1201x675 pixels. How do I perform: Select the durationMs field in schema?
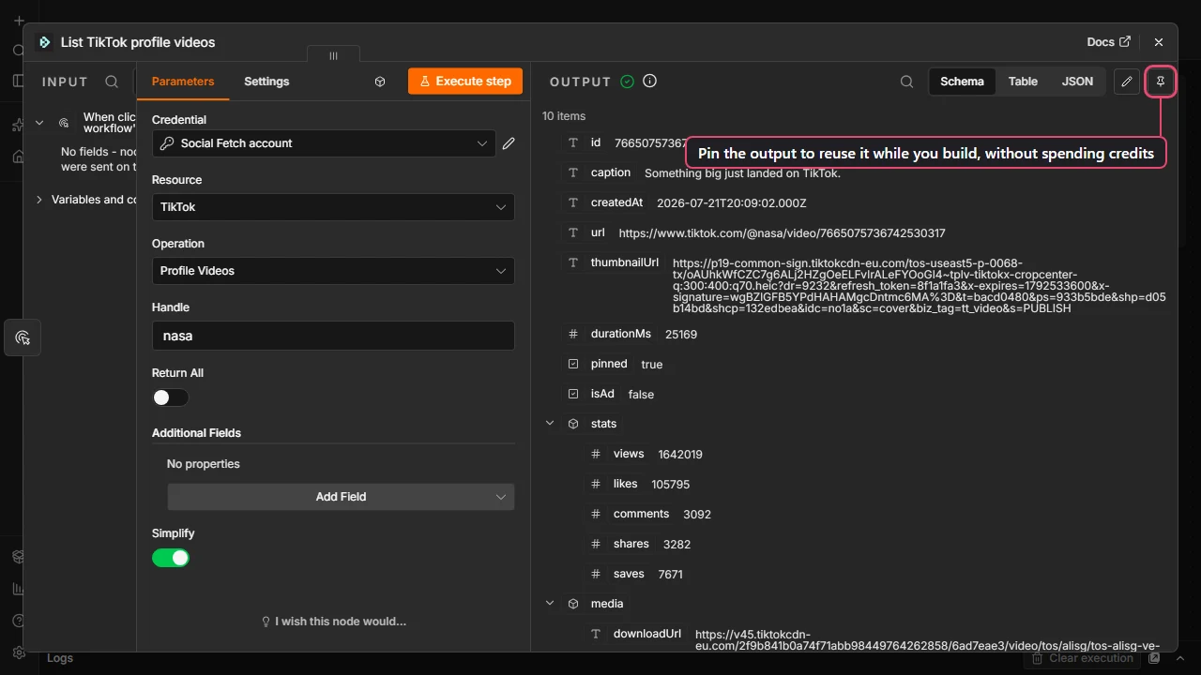tap(621, 334)
